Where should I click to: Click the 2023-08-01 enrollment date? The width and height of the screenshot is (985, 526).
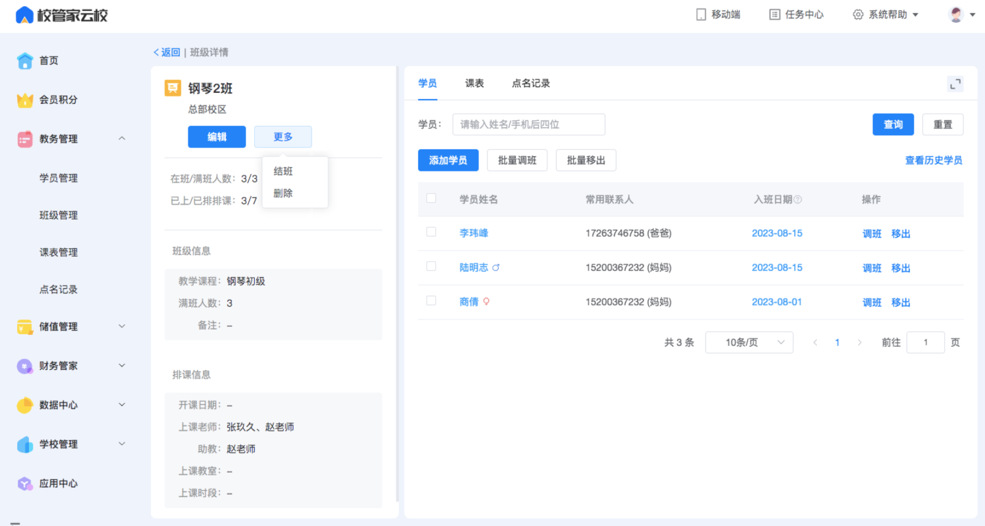click(777, 302)
